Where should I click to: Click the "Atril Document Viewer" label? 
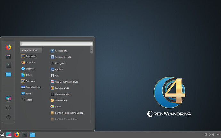[66, 82]
